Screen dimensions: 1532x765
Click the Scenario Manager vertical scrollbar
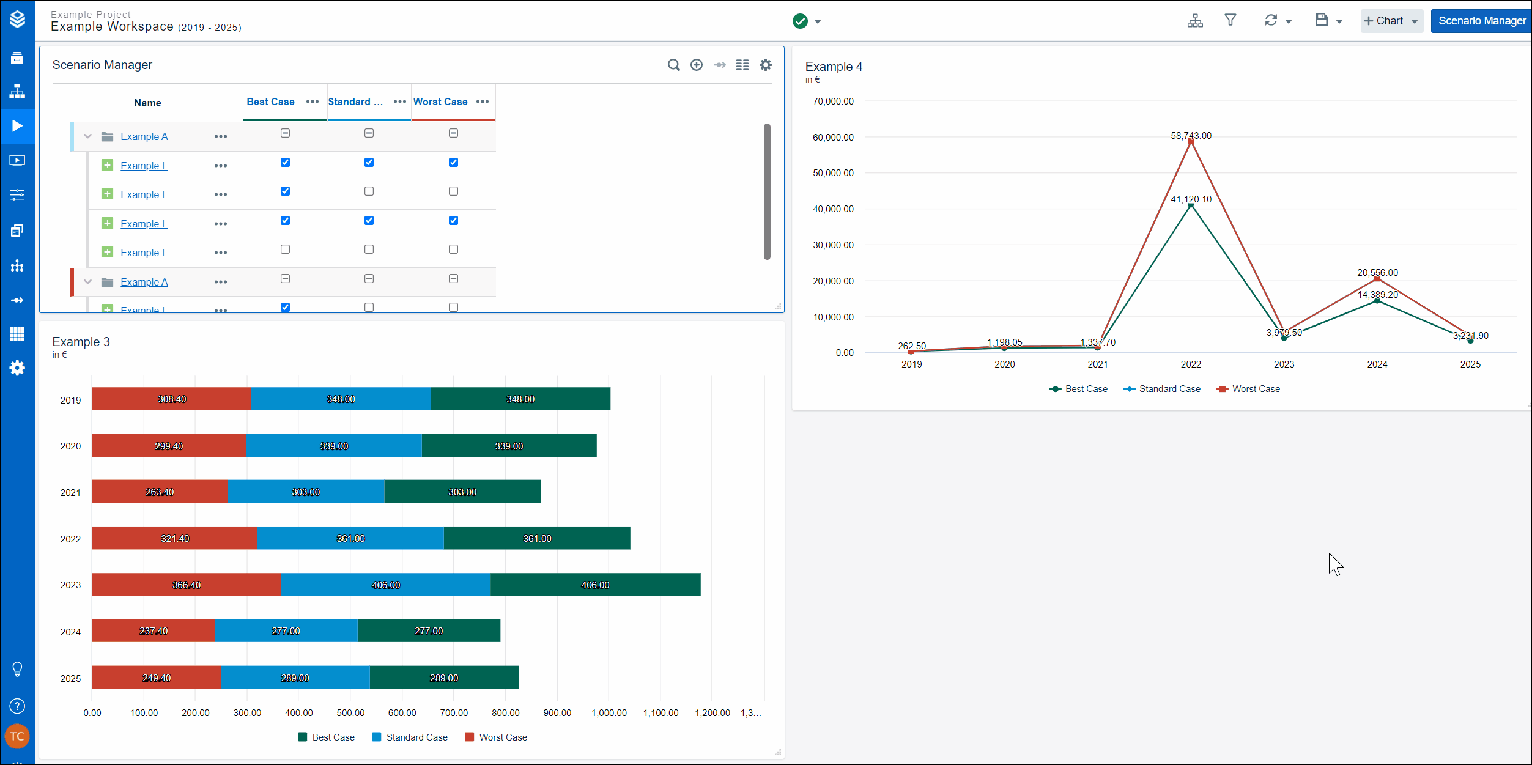767,191
